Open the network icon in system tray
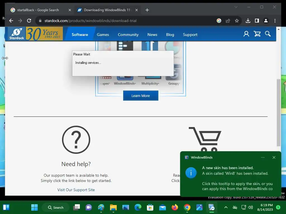Image resolution: width=286 pixels, height=214 pixels. coord(244,207)
